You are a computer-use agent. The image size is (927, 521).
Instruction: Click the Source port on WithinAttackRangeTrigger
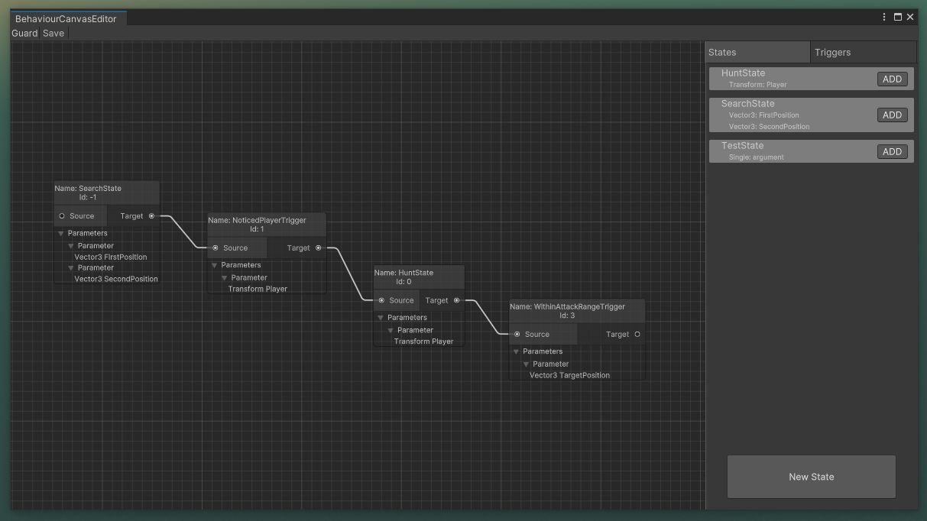(x=517, y=334)
